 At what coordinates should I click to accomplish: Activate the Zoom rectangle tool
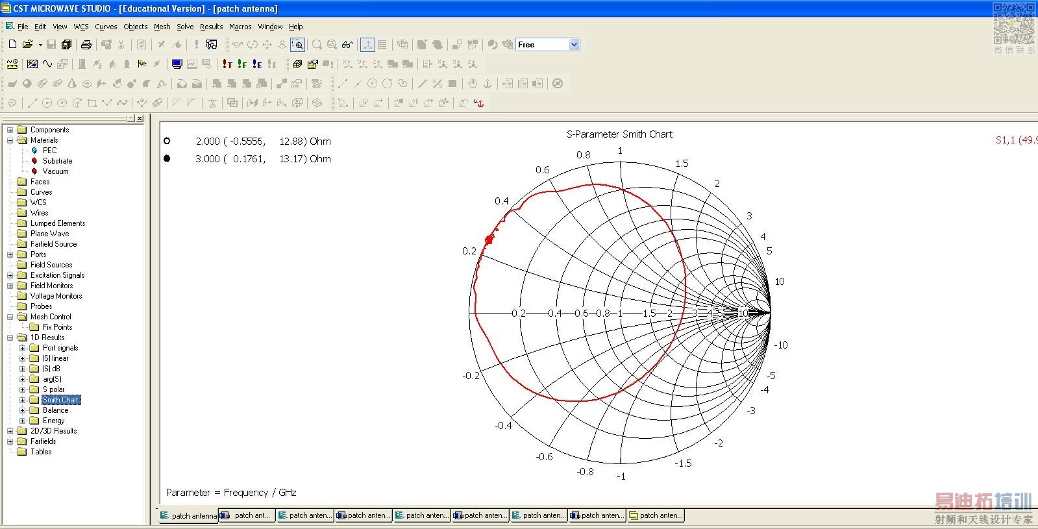(x=297, y=44)
